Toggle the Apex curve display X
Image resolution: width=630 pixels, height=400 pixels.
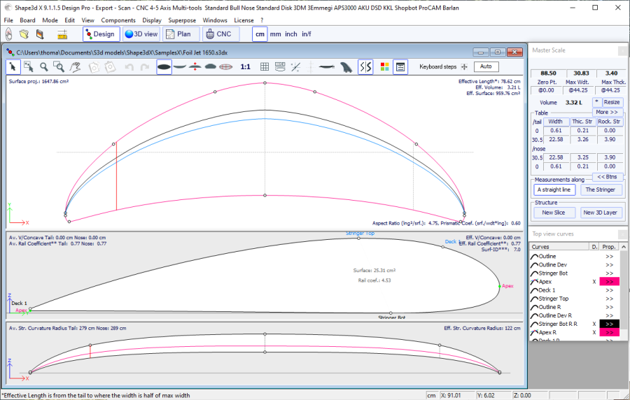coord(594,282)
